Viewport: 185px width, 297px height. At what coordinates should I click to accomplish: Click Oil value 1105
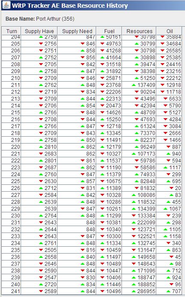[x=175, y=230]
